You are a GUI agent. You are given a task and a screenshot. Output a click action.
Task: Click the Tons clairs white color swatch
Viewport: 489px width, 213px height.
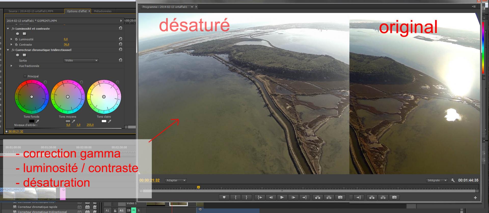coord(104,121)
